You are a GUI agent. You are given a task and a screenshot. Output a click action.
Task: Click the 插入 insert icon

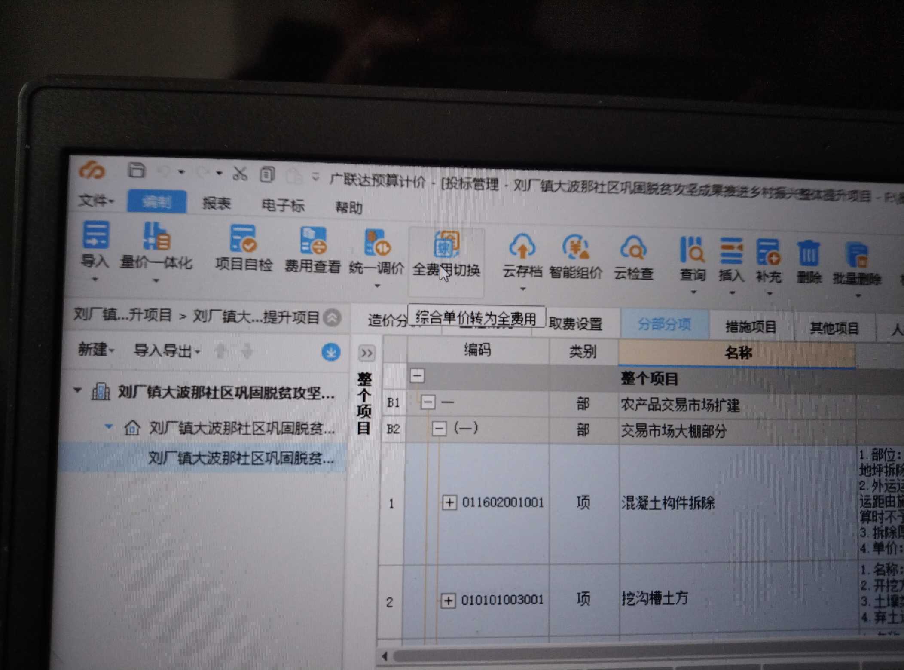coord(731,251)
